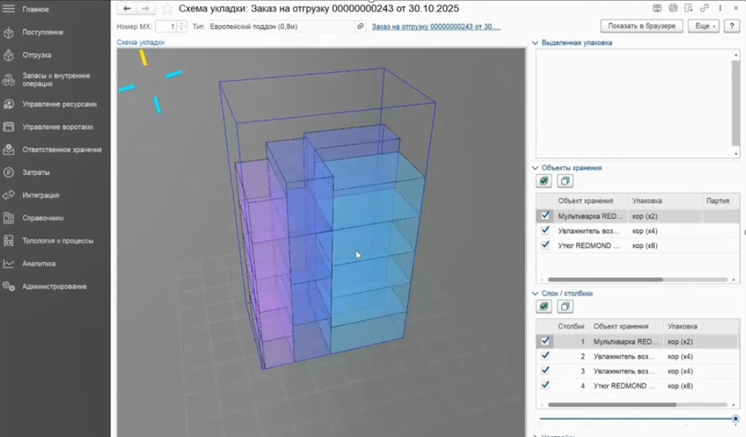Viewport: 746px width, 437px height.
Task: Open the Поступление section icon
Action: 9,32
